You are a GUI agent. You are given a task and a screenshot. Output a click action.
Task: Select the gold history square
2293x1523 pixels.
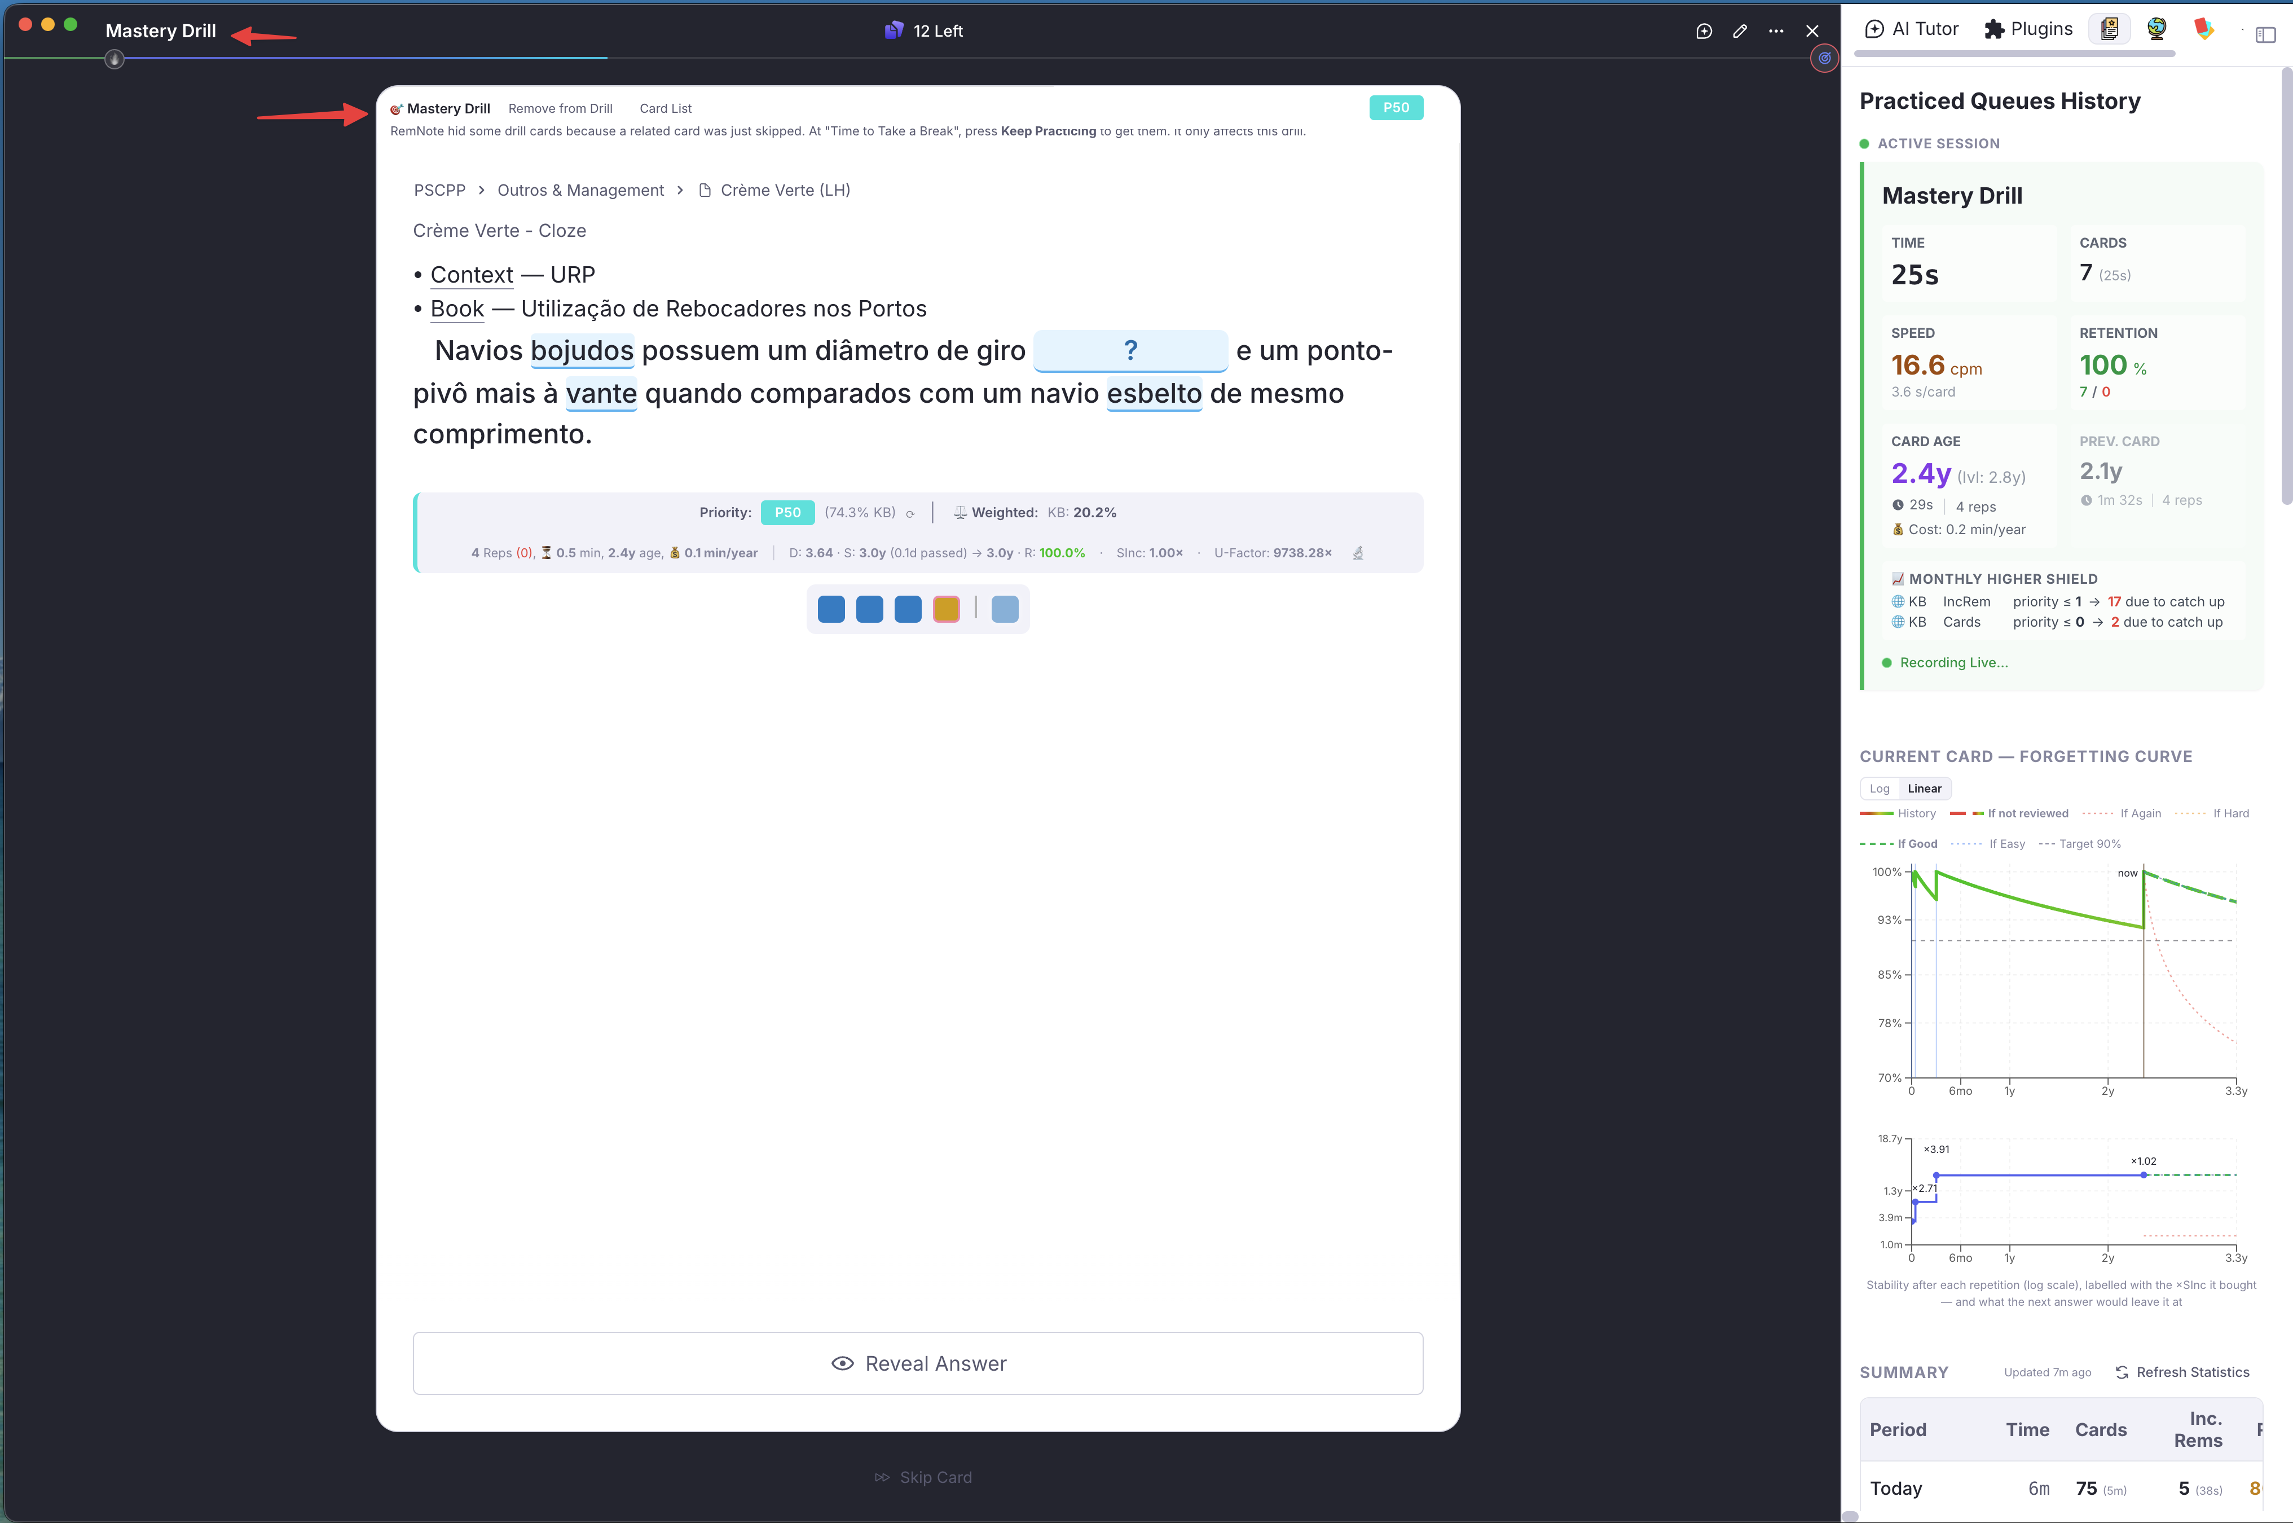point(946,609)
